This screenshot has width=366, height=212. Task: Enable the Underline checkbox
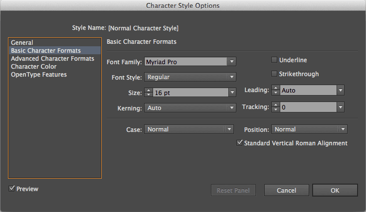tap(274, 60)
